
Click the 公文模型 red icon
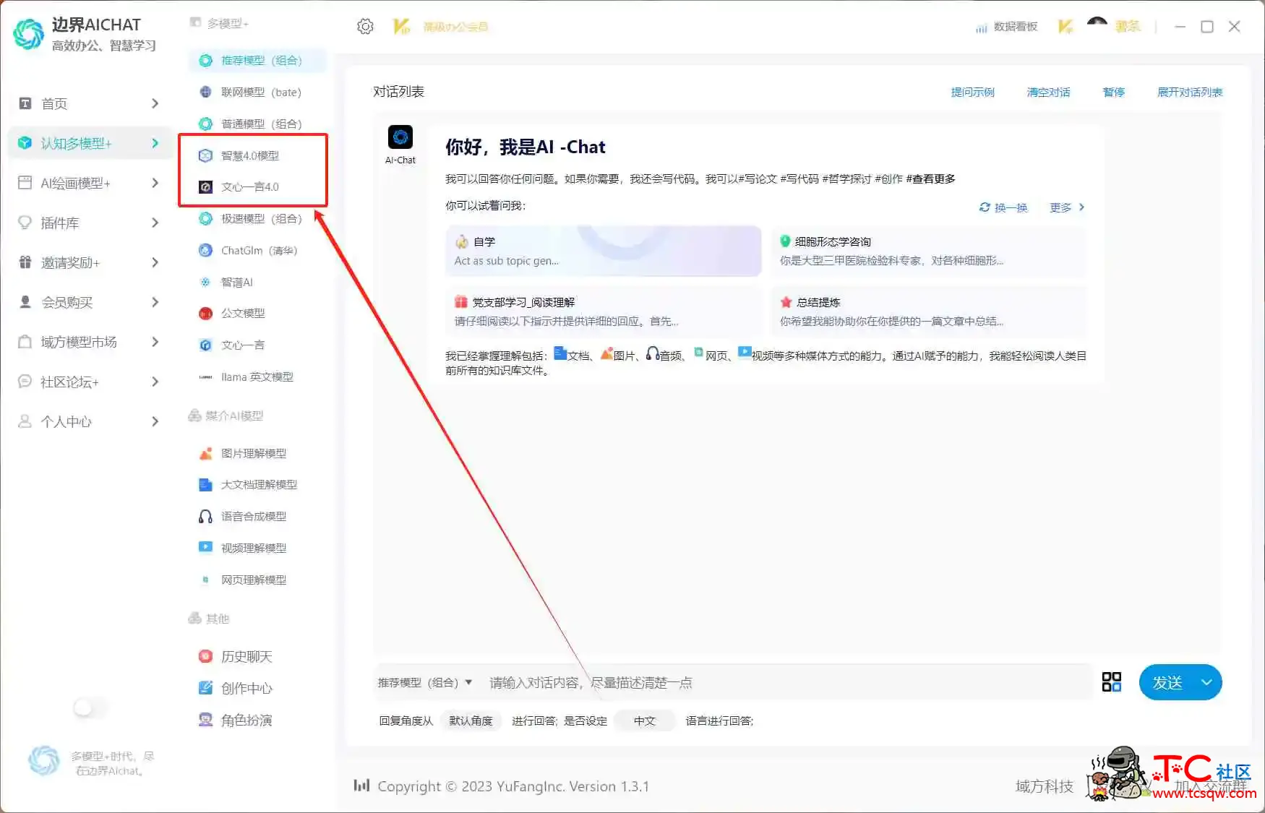[x=205, y=313]
